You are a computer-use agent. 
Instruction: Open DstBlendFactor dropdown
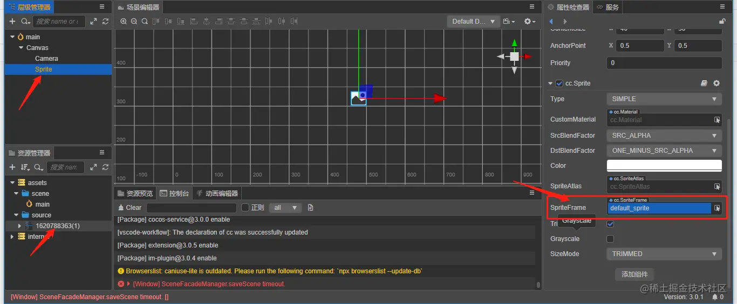click(x=664, y=151)
